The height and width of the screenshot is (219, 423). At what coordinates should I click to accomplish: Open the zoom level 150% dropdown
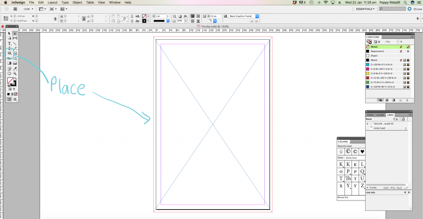pyautogui.click(x=29, y=9)
